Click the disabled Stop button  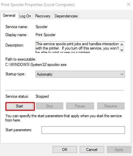50,106
